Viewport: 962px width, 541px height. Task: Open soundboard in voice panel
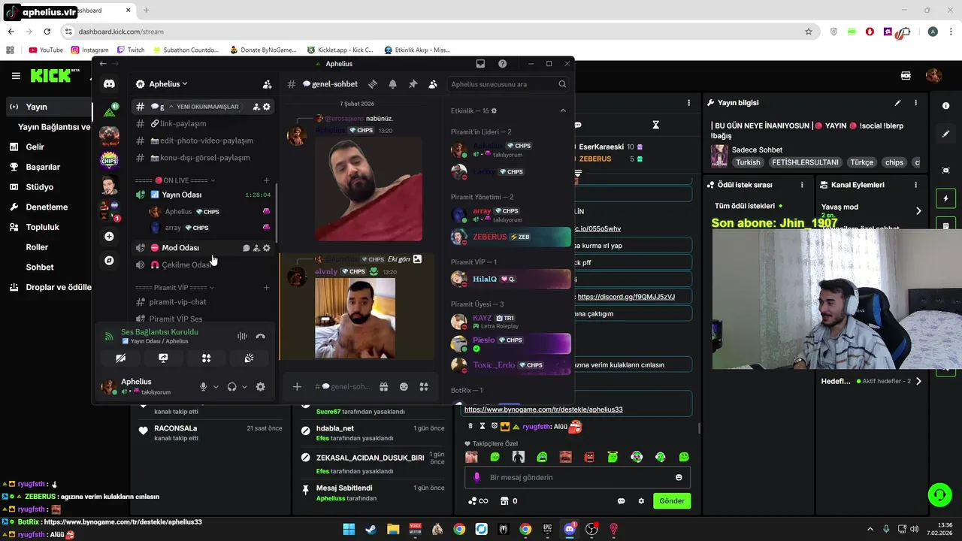pos(249,358)
